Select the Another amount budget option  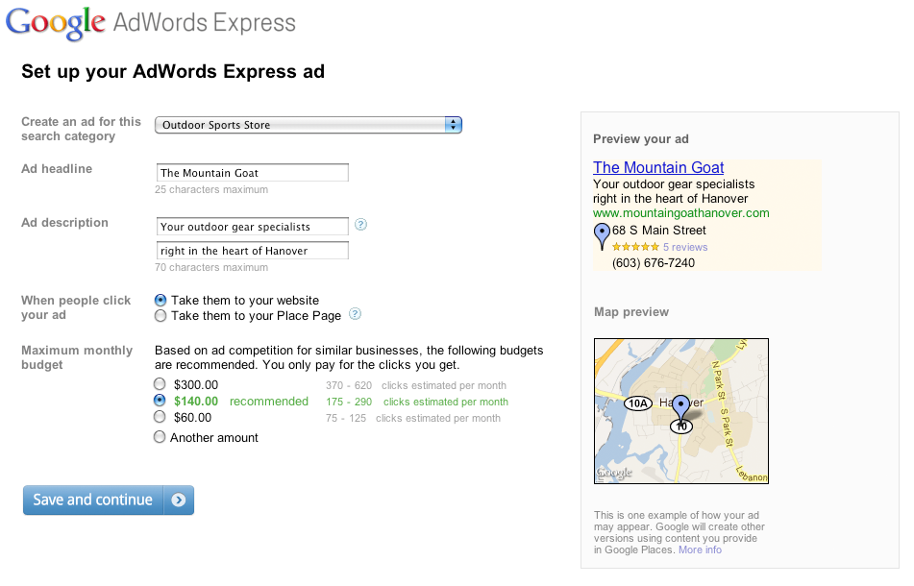click(160, 437)
